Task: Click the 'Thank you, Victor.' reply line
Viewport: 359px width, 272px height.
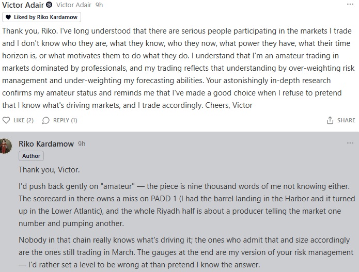Action: click(49, 170)
